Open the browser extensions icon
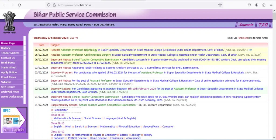Image resolution: width=276 pixels, height=140 pixels. click(264, 5)
